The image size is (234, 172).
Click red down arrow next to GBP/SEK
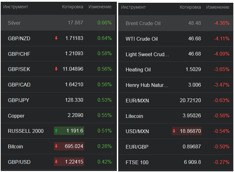click(x=56, y=69)
